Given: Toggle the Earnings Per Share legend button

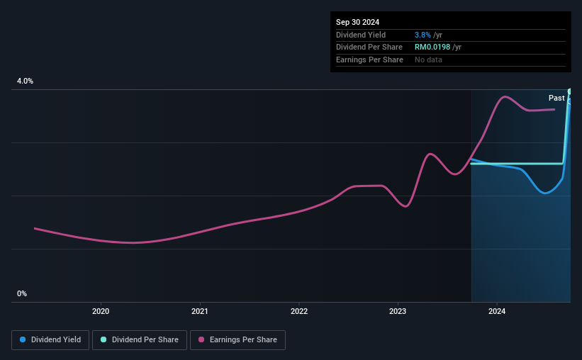Looking at the screenshot, I should (237, 340).
